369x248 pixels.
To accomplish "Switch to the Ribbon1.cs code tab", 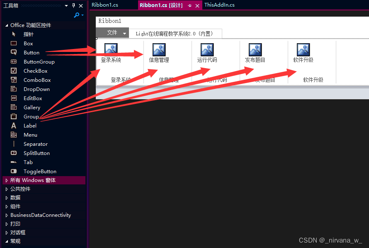I will pos(105,5).
